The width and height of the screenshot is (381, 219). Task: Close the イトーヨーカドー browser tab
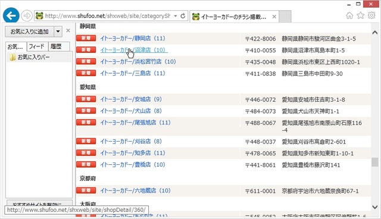pos(274,17)
